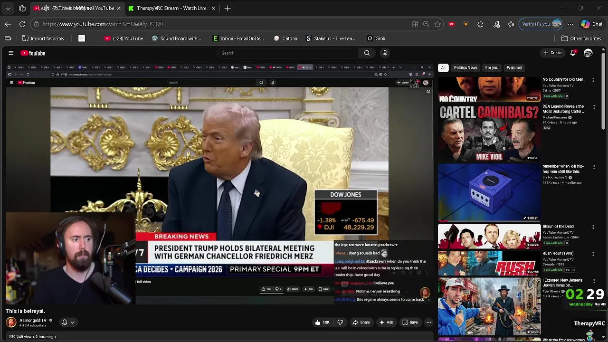Open Import favorites bookmark
The width and height of the screenshot is (608, 342).
[43, 38]
